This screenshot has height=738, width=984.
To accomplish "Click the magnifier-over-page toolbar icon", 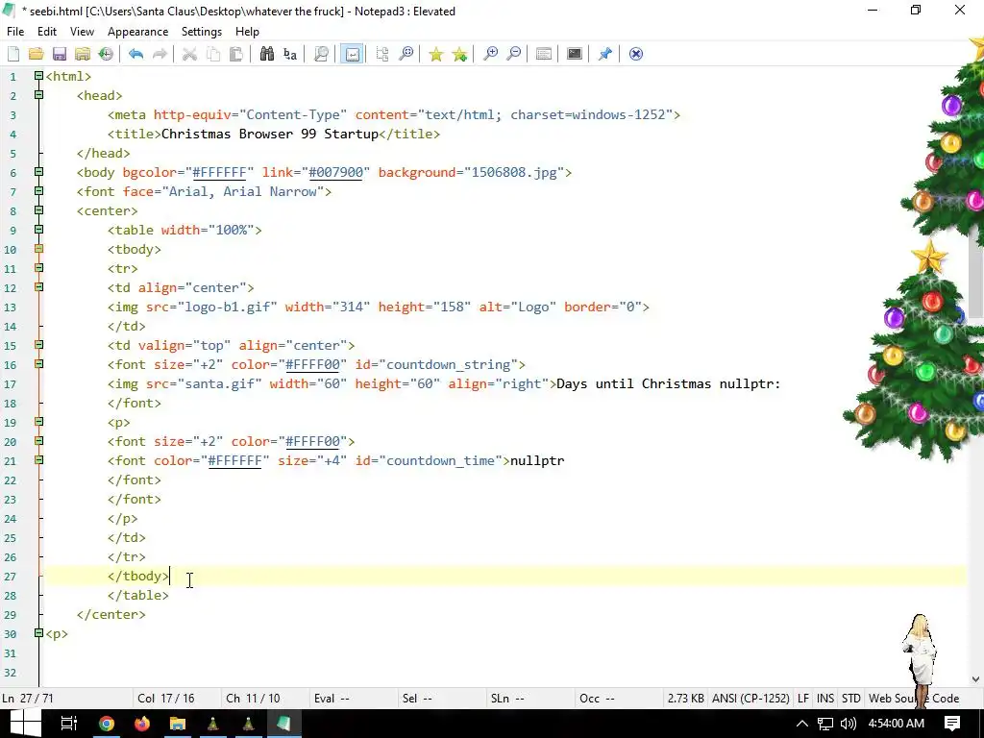I will [x=321, y=54].
